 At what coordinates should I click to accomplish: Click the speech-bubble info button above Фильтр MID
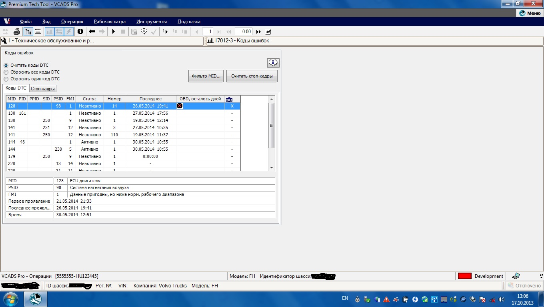273,63
